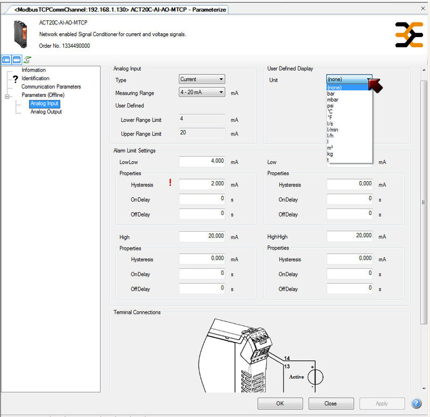Open Communication Parameters in the tree

click(x=51, y=87)
